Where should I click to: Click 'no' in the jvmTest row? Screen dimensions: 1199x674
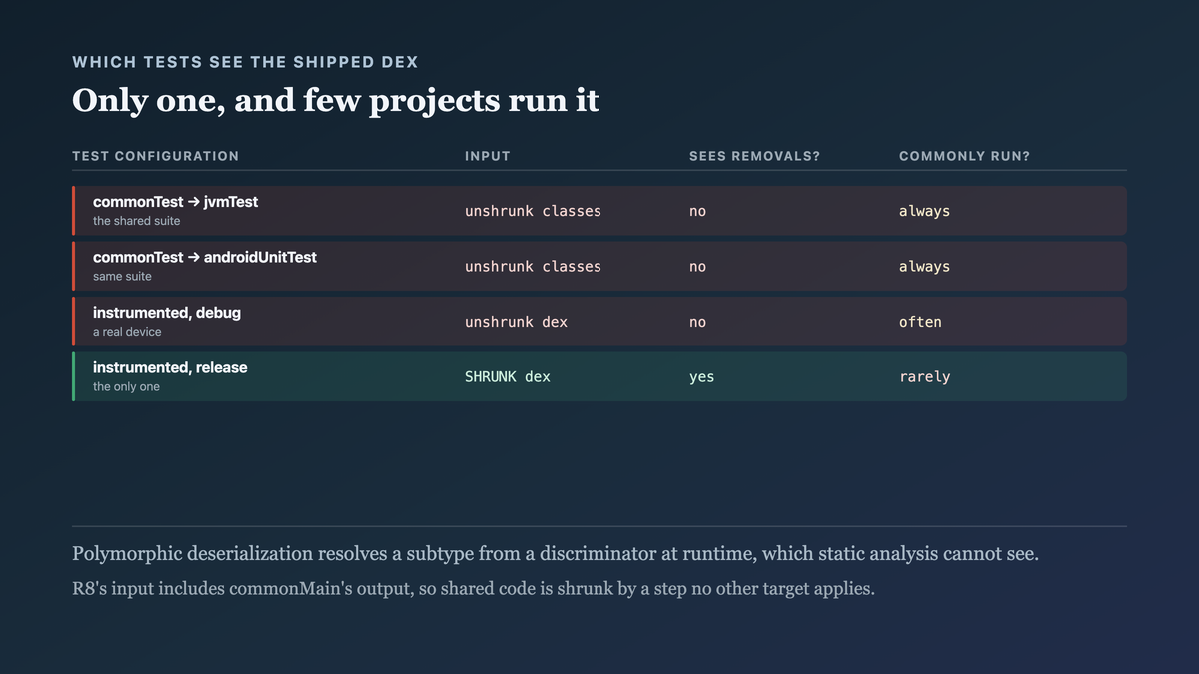pos(697,211)
